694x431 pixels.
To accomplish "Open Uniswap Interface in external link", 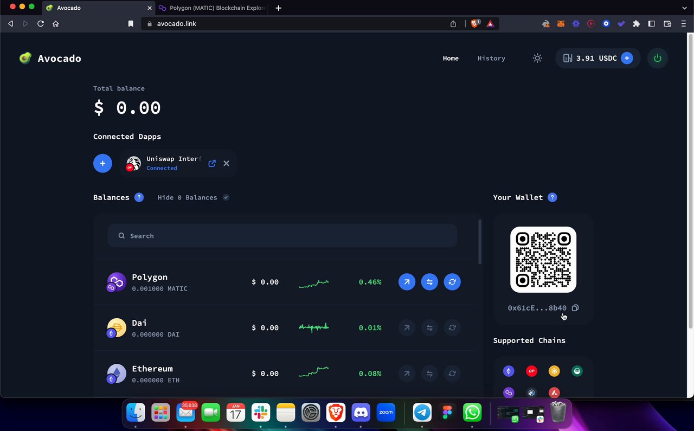I will coord(212,163).
